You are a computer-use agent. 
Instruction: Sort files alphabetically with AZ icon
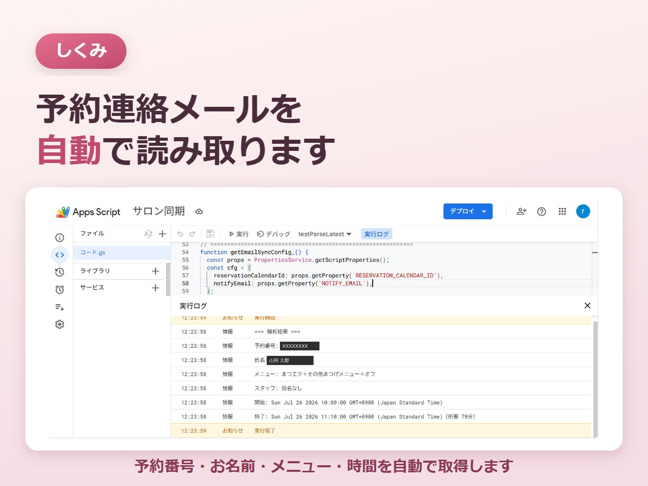click(x=148, y=234)
